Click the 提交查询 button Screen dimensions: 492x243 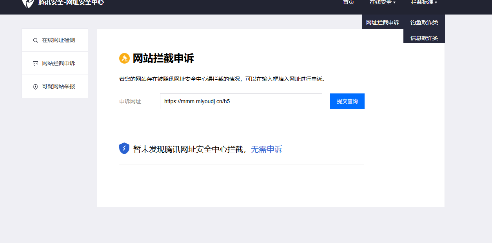(x=347, y=101)
